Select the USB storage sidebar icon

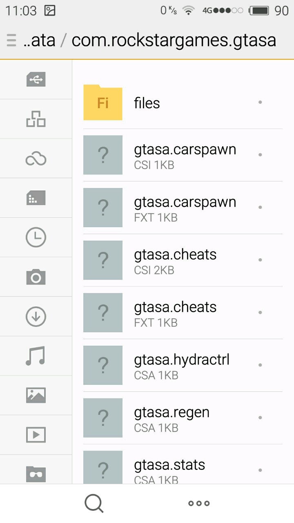(36, 79)
